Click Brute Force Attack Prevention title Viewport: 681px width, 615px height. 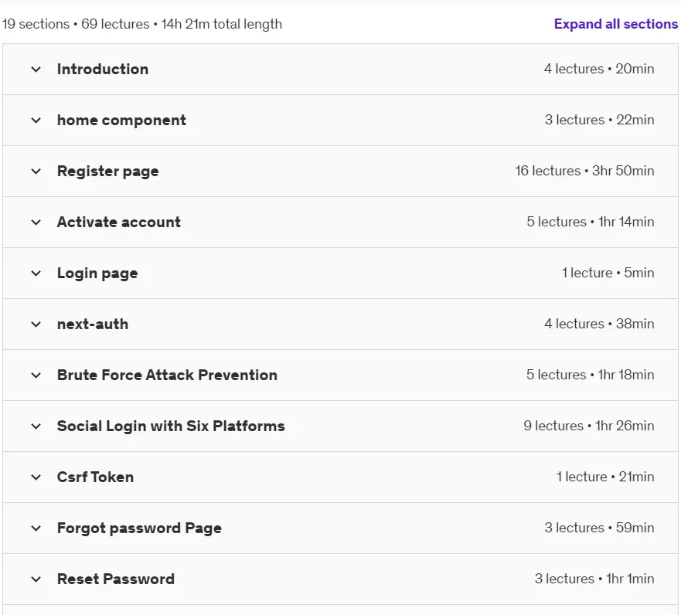pyautogui.click(x=167, y=375)
